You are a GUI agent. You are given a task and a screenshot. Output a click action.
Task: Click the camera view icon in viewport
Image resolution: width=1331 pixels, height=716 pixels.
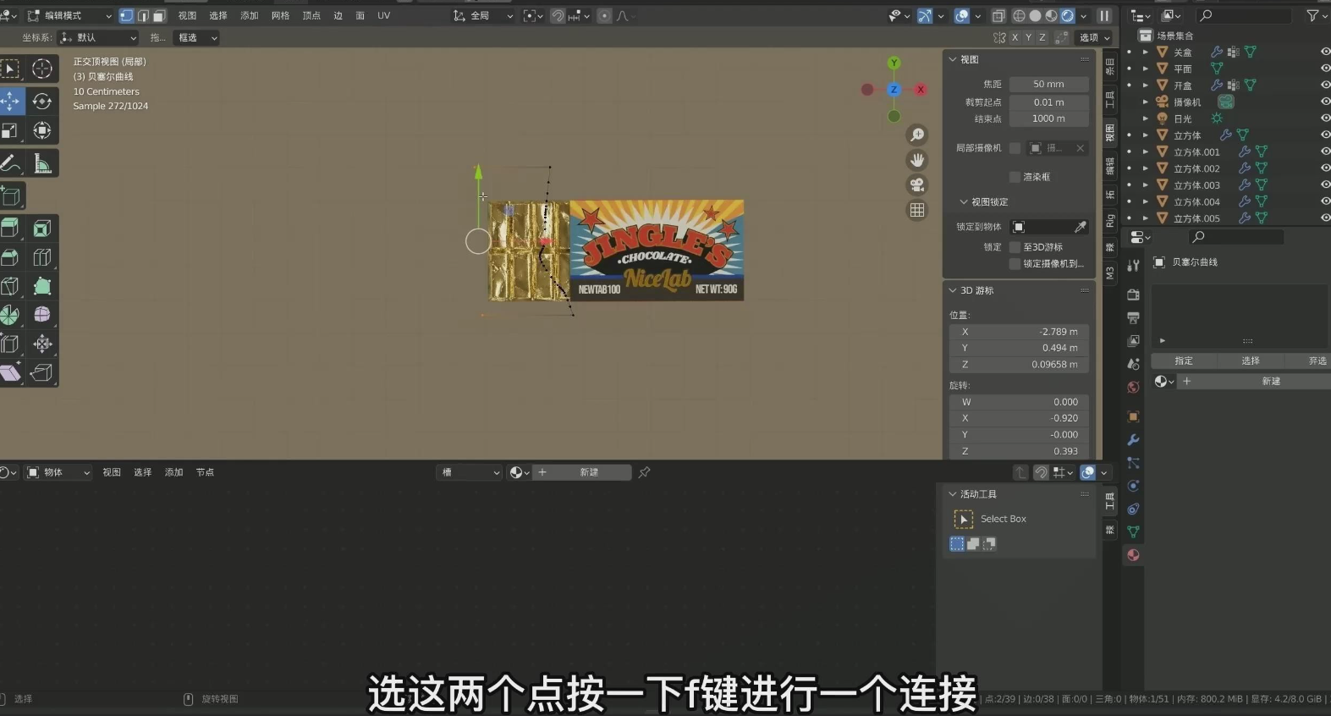917,185
